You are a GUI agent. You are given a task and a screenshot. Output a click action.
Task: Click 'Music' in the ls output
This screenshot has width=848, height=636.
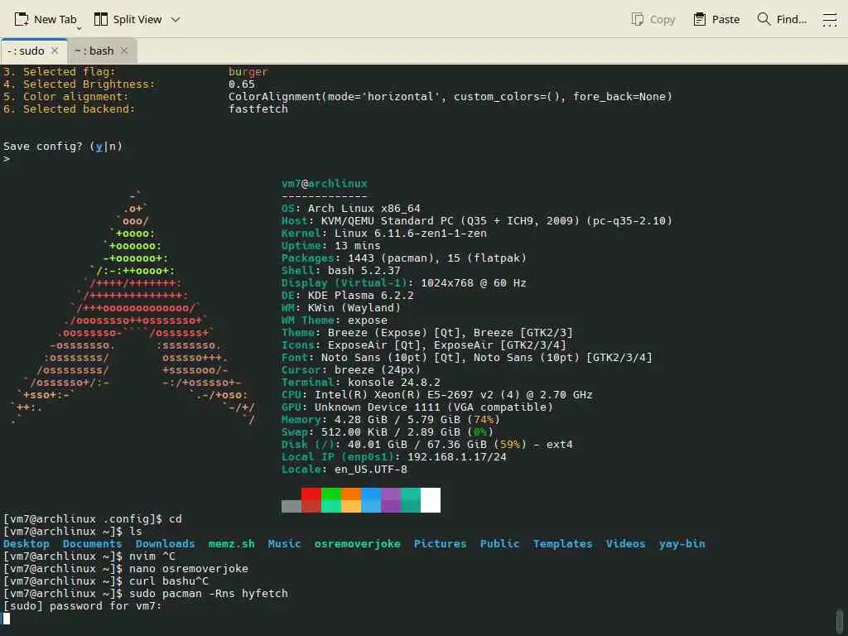click(x=285, y=544)
